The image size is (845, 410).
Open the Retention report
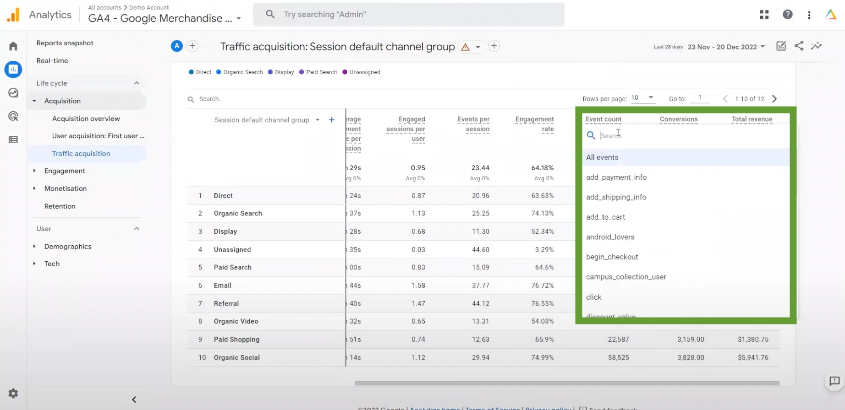coord(60,206)
